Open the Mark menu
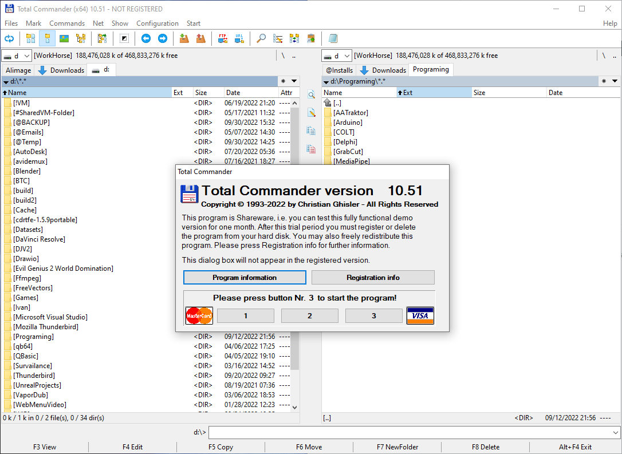Screen dimensions: 622x454 33,23
